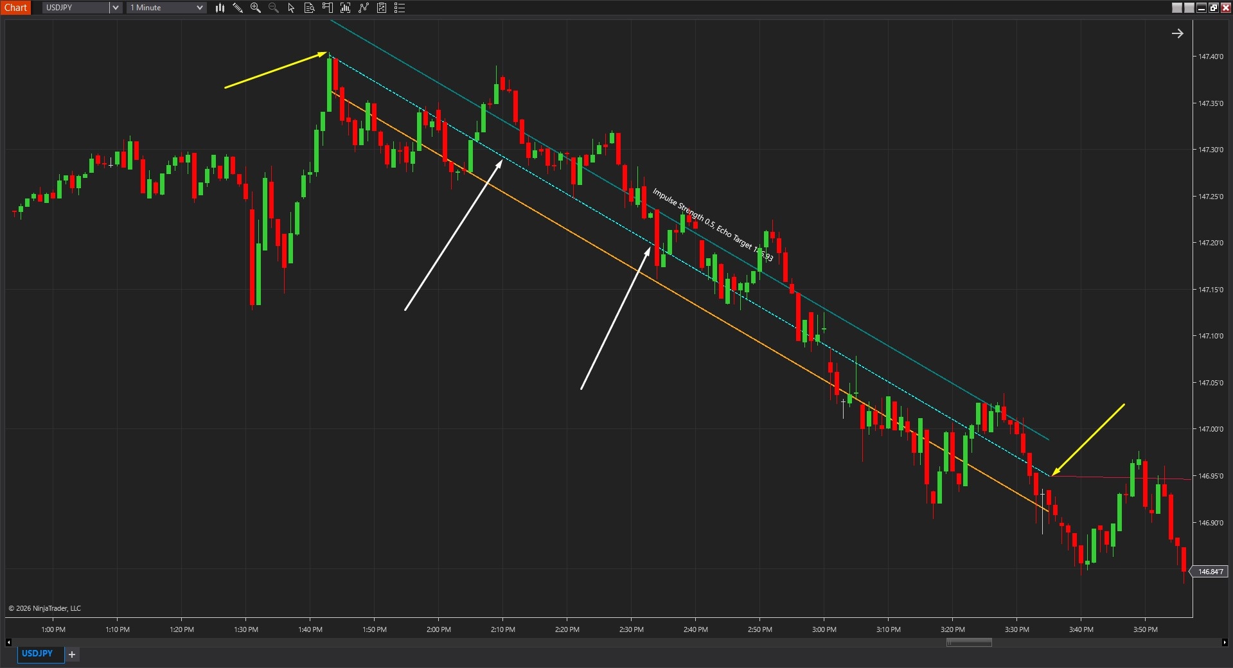Open the chart properties list icon
This screenshot has width=1233, height=668.
(400, 8)
